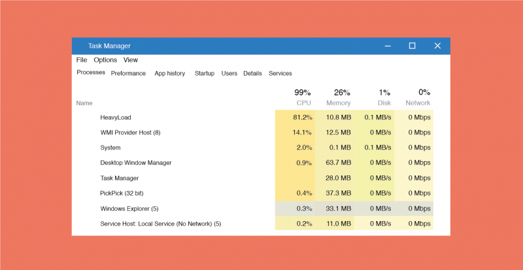Close the Task Manager window
This screenshot has height=270, width=523.
tap(437, 46)
